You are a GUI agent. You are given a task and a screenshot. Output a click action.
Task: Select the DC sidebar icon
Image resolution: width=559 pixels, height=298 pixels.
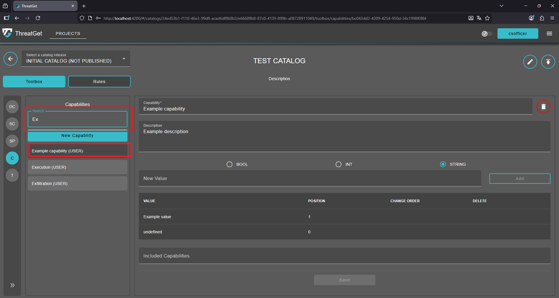pos(12,107)
